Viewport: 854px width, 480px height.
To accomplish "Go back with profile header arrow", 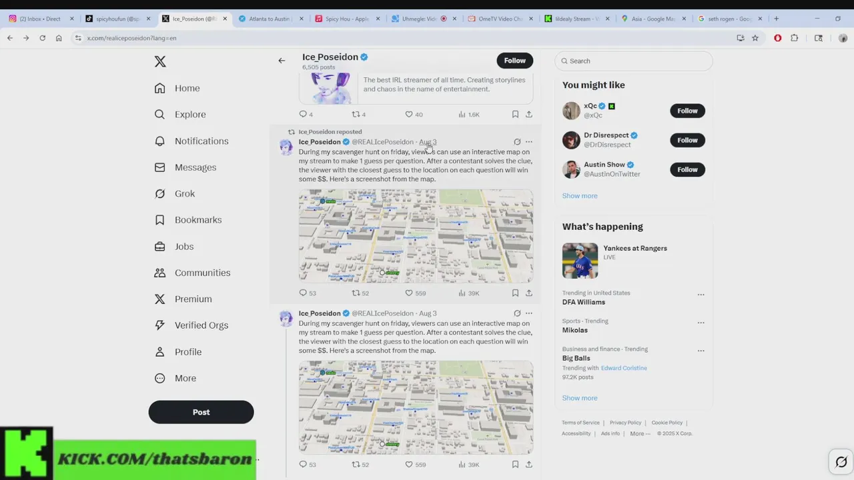I will click(x=282, y=61).
